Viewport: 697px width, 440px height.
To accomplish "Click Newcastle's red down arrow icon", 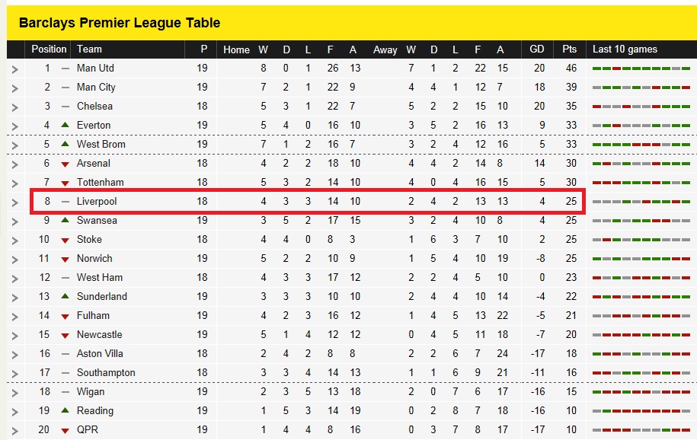I will click(66, 336).
